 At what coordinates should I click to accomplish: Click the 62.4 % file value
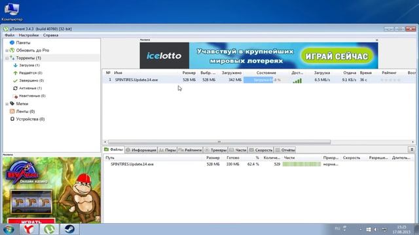click(x=253, y=164)
